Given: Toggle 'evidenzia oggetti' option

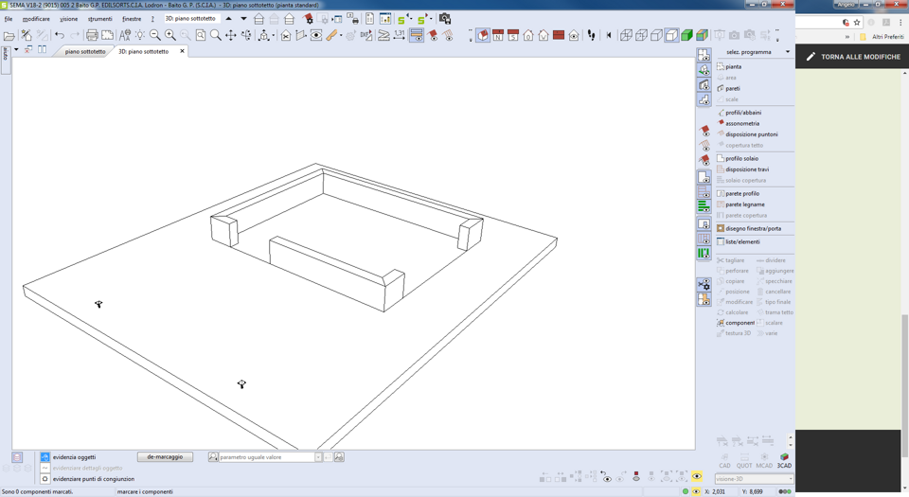Looking at the screenshot, I should 45,457.
